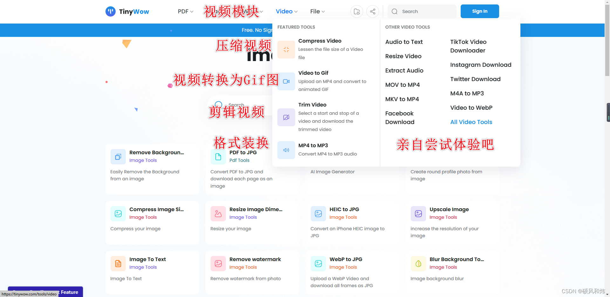610x297 pixels.
Task: Select Audio to Text tool
Action: [x=404, y=42]
